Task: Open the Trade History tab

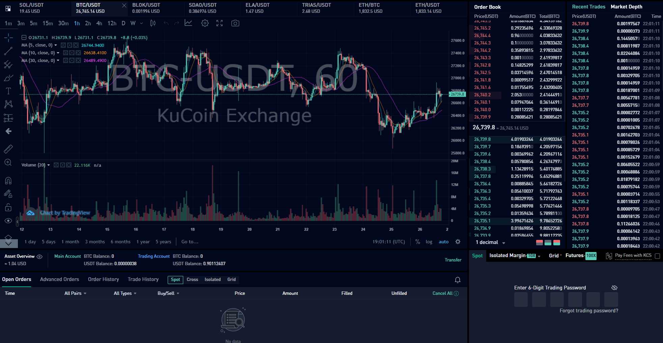Action: [x=143, y=279]
